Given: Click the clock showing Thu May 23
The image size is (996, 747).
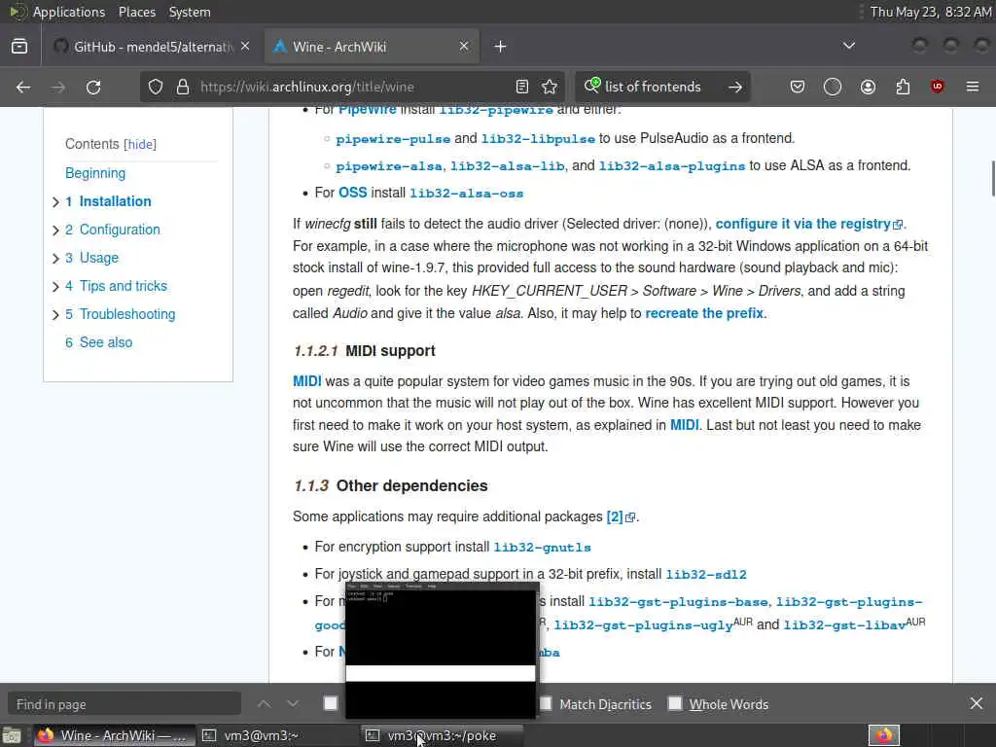Looking at the screenshot, I should pos(931,12).
